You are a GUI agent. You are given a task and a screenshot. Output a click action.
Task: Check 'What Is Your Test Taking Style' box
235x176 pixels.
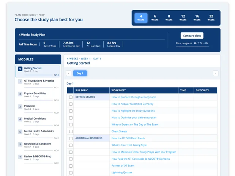[71, 145]
